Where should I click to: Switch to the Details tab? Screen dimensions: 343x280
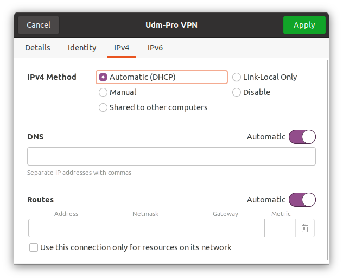click(37, 48)
